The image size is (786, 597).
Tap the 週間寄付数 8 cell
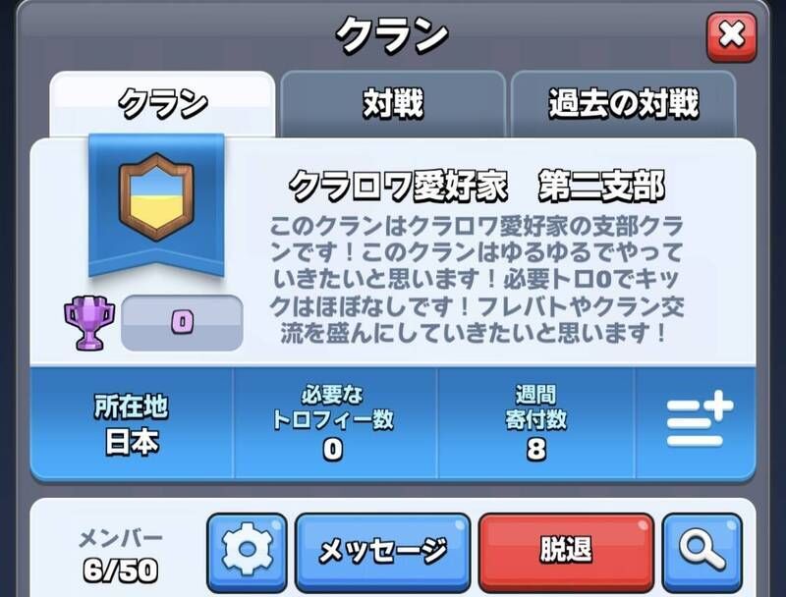tap(535, 424)
